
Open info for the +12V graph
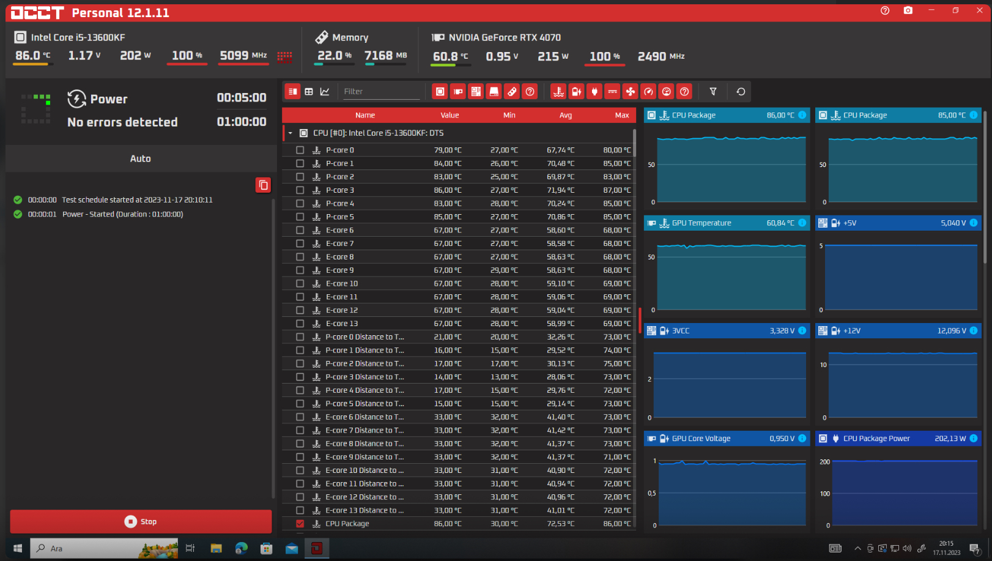click(974, 330)
